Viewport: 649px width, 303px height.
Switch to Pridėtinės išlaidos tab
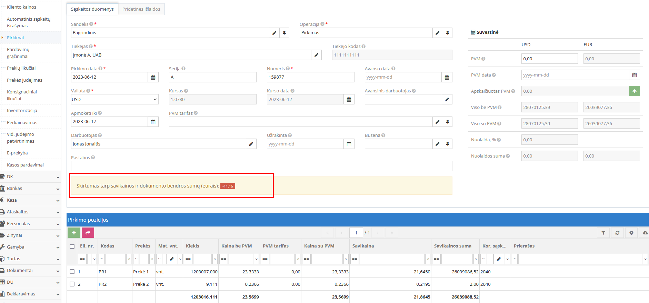click(141, 9)
